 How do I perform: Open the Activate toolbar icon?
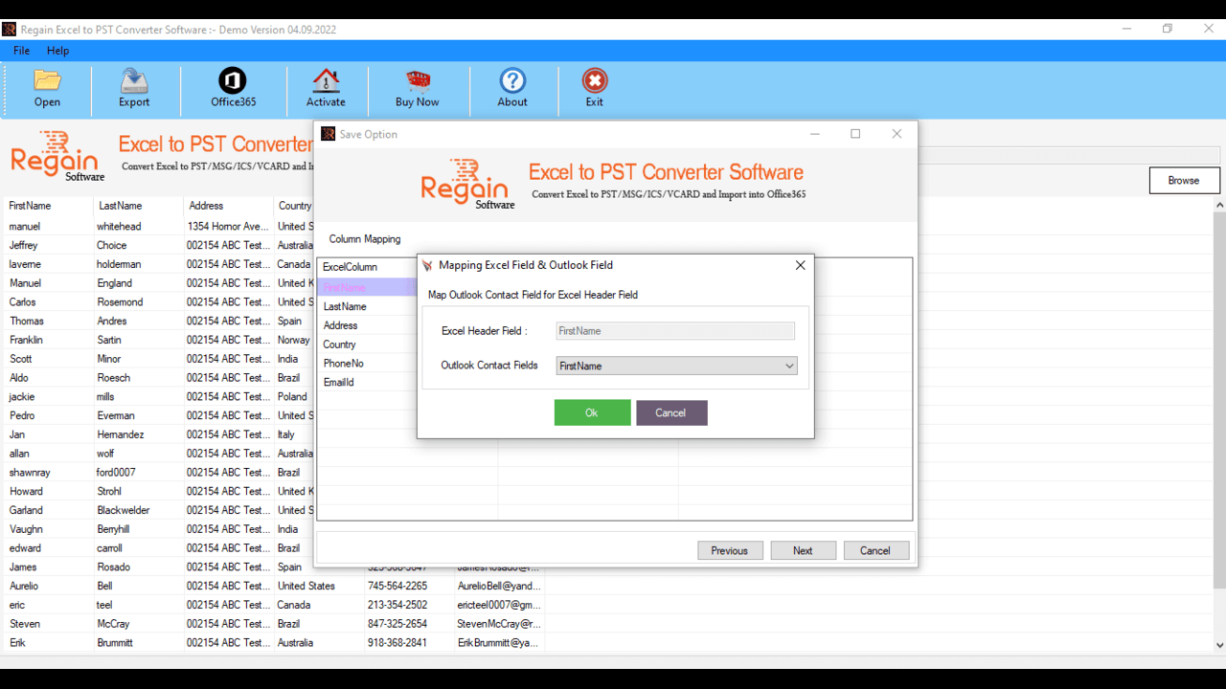click(x=326, y=89)
